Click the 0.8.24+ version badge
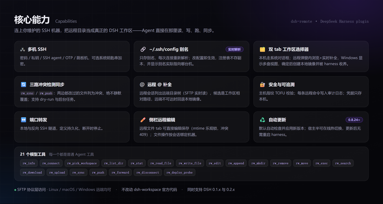This screenshot has height=204, width=383. [354, 120]
